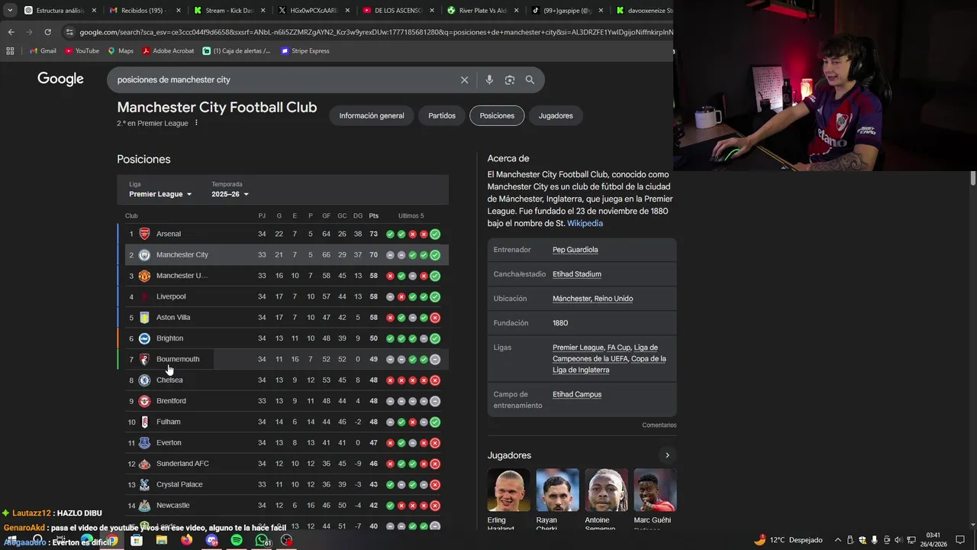Open the notifications center icon
This screenshot has height=550, width=977.
click(x=960, y=540)
